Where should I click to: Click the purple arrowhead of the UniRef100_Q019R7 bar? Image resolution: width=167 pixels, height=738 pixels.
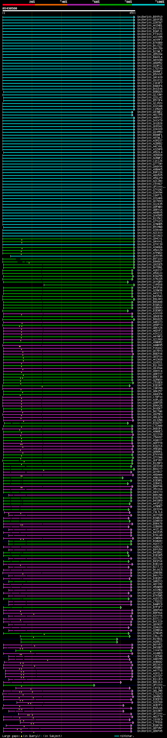tap(124, 711)
